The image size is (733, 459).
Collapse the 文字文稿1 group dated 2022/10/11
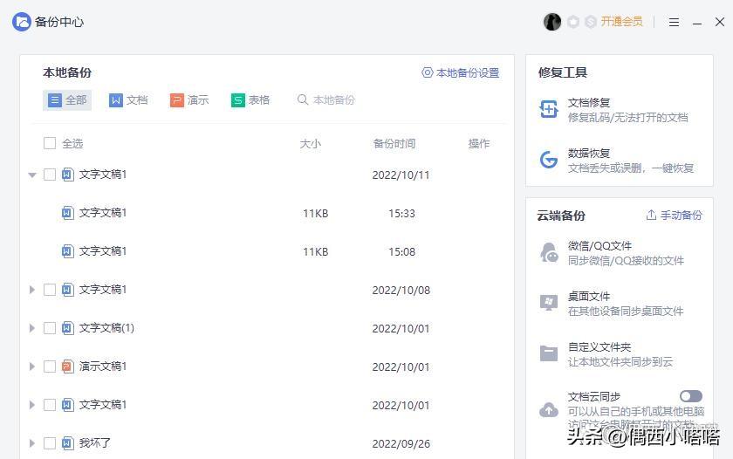point(32,175)
